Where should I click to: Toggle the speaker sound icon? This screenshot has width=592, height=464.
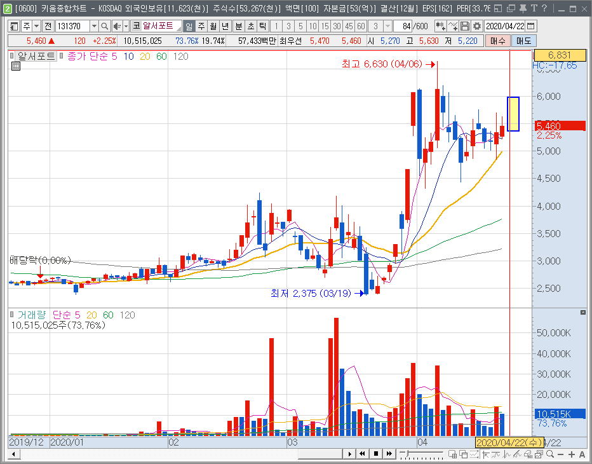point(117,26)
